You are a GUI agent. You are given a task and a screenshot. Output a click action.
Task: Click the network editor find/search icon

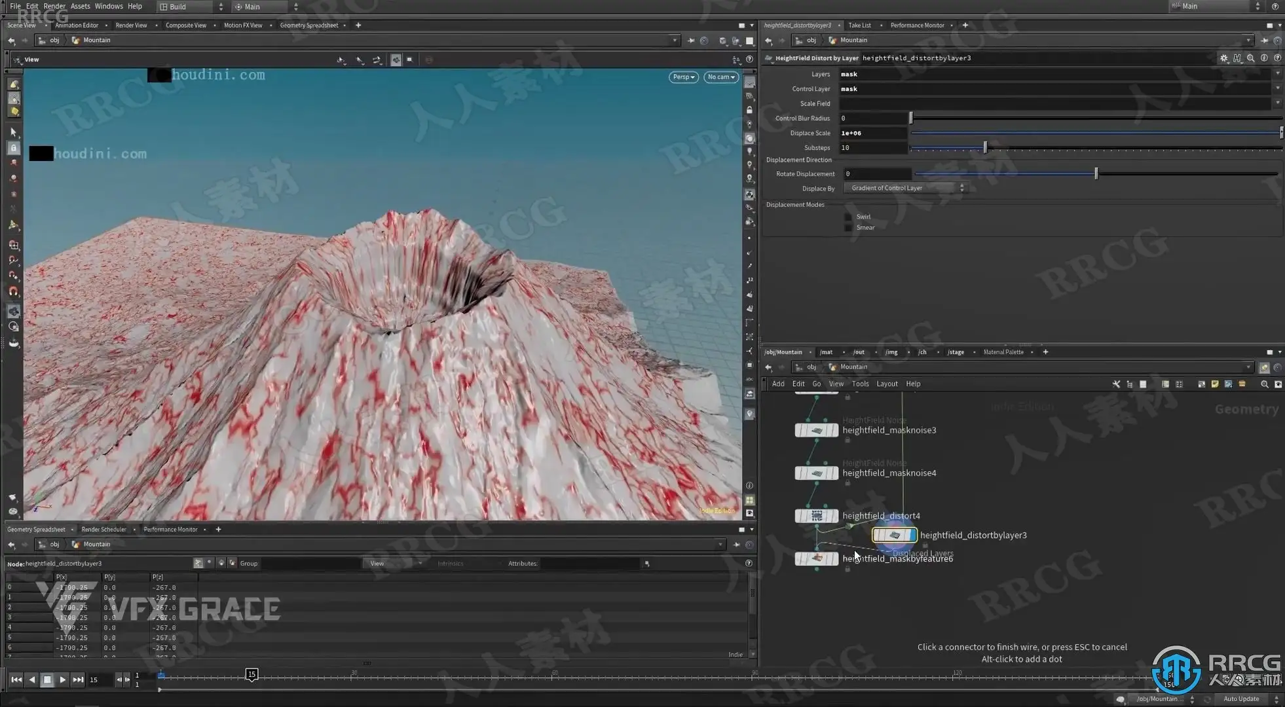coord(1264,384)
